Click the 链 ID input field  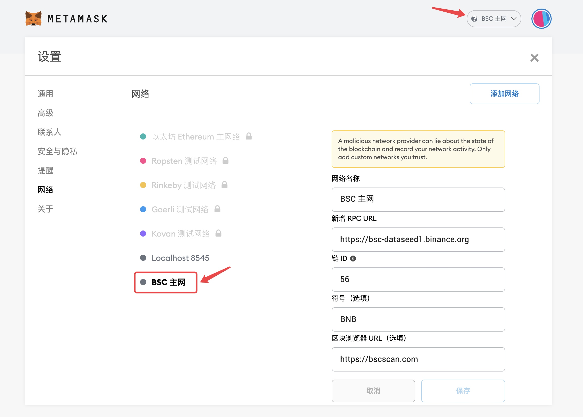pos(418,279)
